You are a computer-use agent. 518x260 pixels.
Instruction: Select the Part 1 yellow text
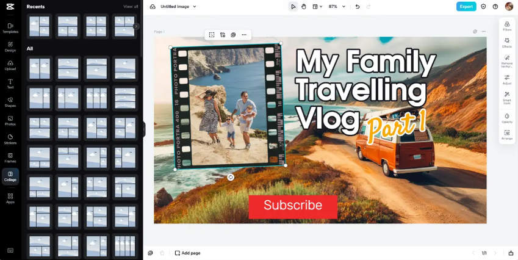point(396,126)
